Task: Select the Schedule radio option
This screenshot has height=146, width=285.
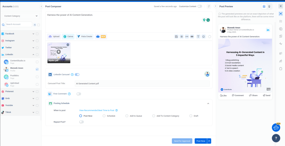Action: coord(104,116)
